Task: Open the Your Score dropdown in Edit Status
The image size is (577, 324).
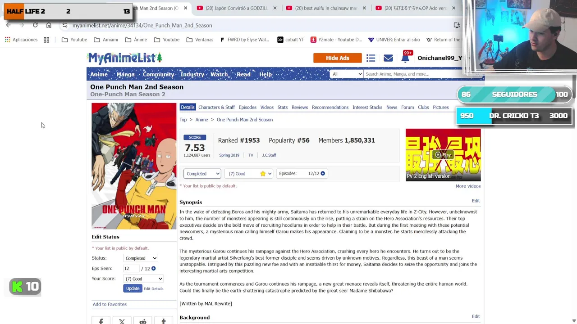Action: pyautogui.click(x=143, y=279)
